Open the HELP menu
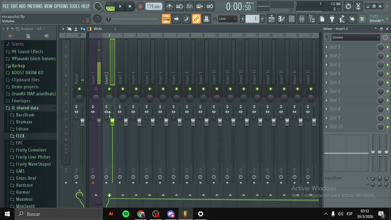The image size is (391, 220). pyautogui.click(x=85, y=6)
